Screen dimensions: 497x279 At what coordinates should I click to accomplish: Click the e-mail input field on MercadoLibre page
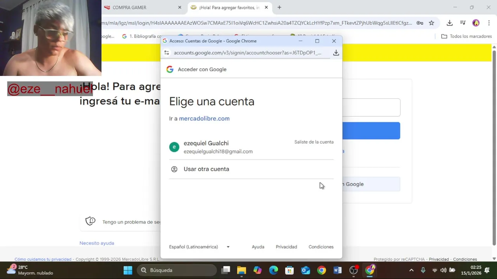point(371,107)
